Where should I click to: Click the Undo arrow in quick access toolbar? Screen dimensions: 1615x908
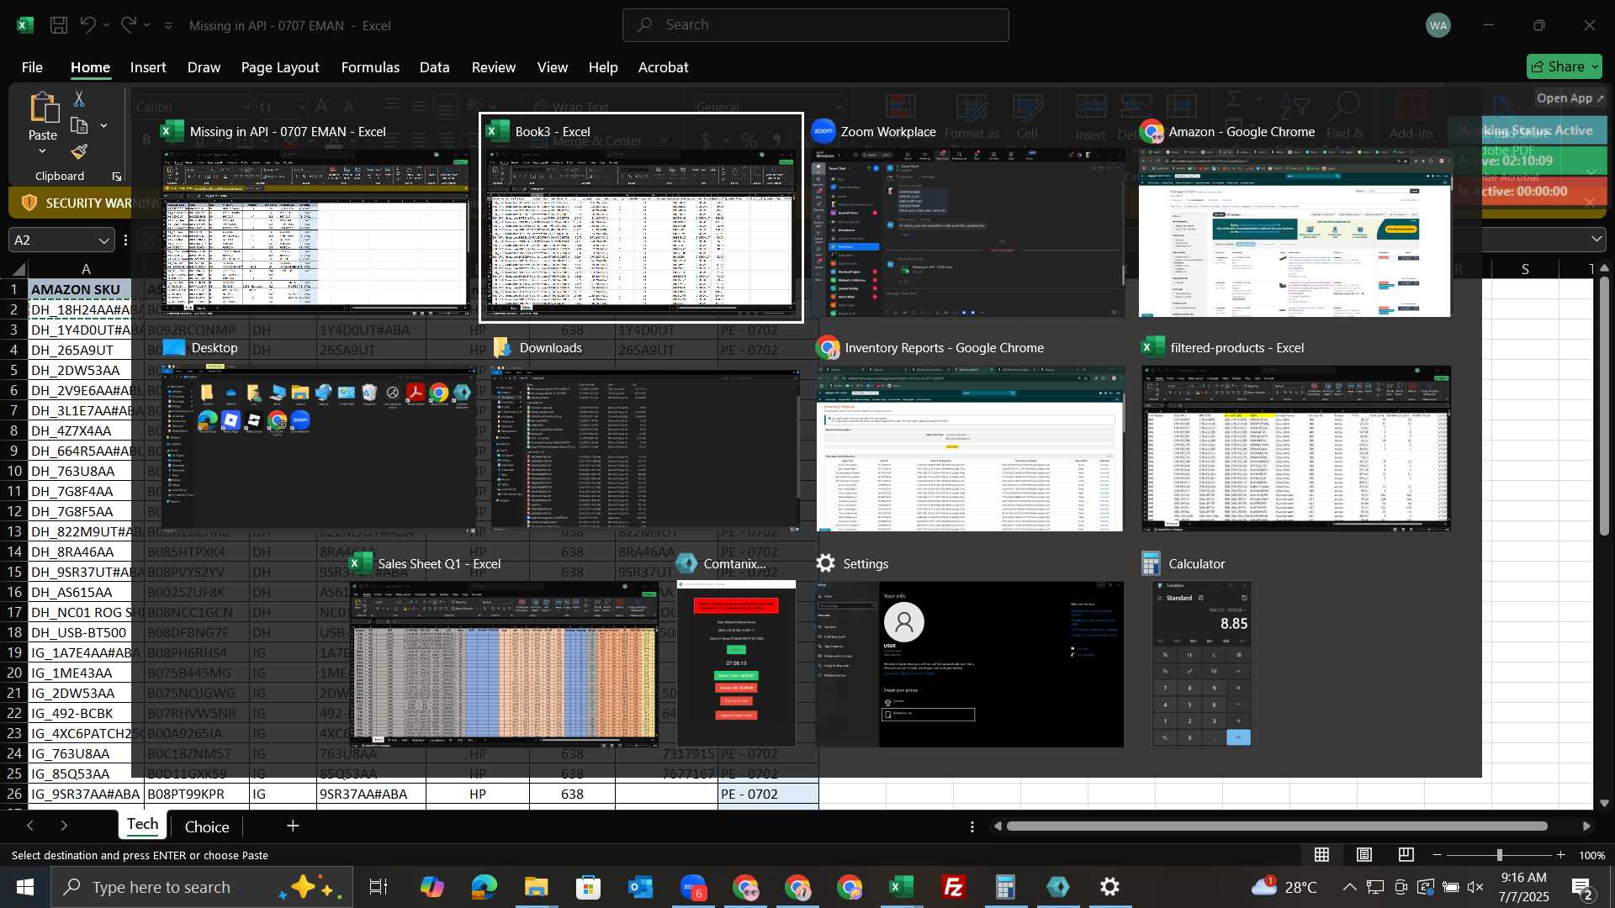coord(87,25)
